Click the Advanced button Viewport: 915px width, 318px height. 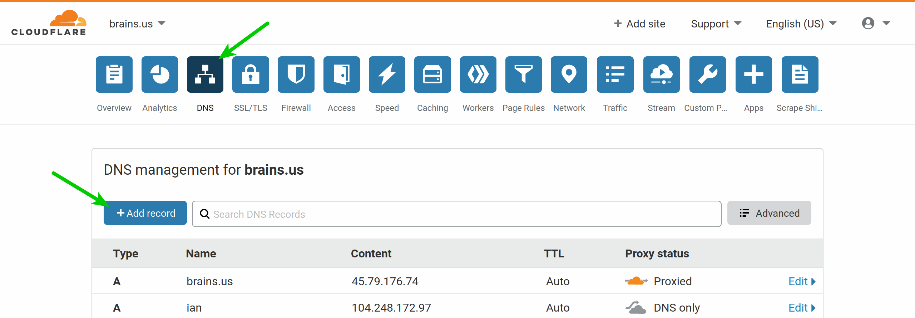769,213
